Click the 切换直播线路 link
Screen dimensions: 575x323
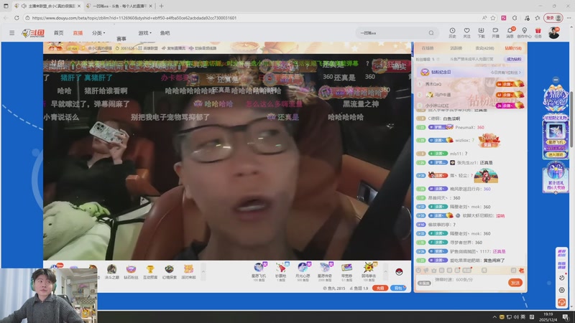point(203,48)
